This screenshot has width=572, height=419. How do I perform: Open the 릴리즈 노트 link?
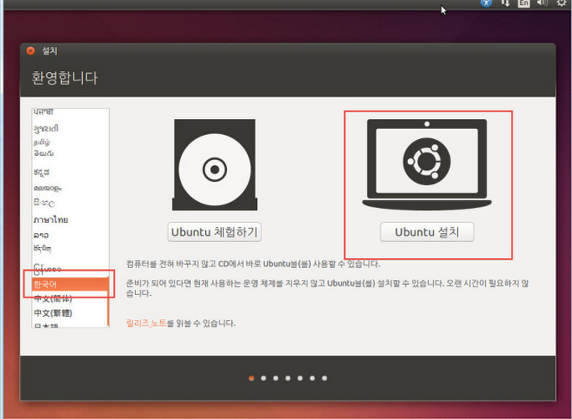(146, 323)
